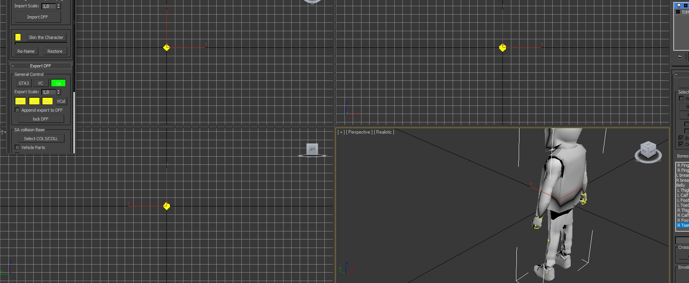689x283 pixels.
Task: Enable the Vehicle Parts checkbox
Action: [17, 147]
